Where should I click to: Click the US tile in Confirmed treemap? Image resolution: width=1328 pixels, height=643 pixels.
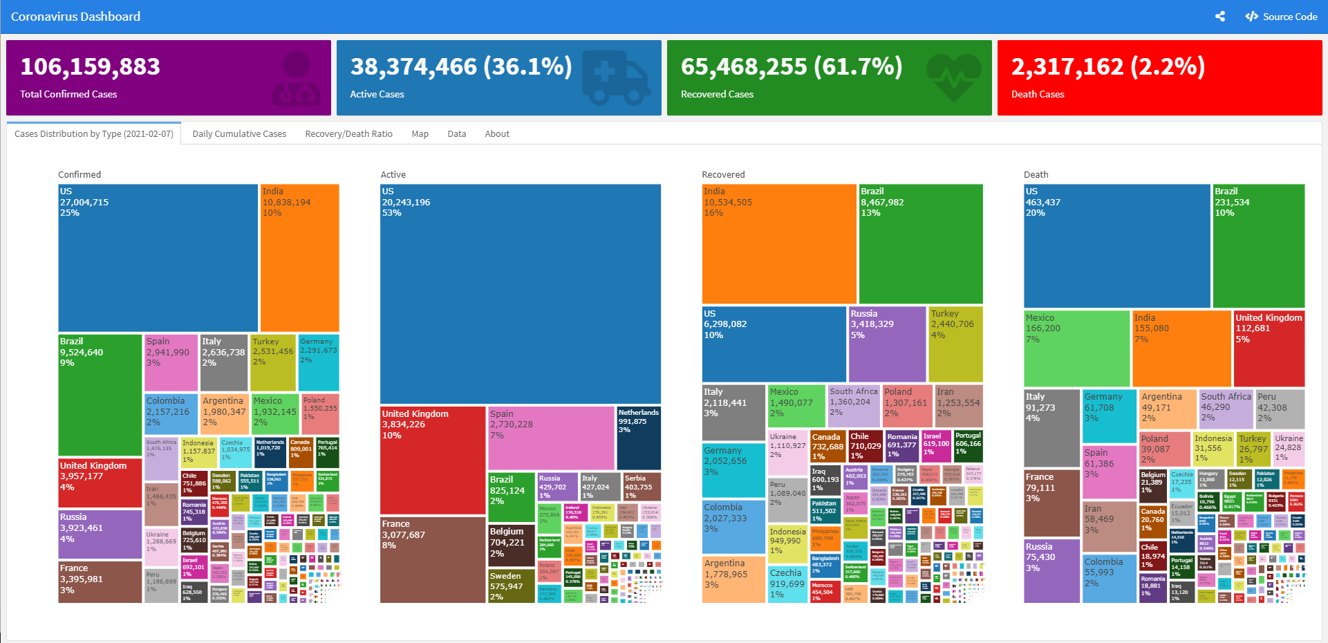tap(158, 257)
